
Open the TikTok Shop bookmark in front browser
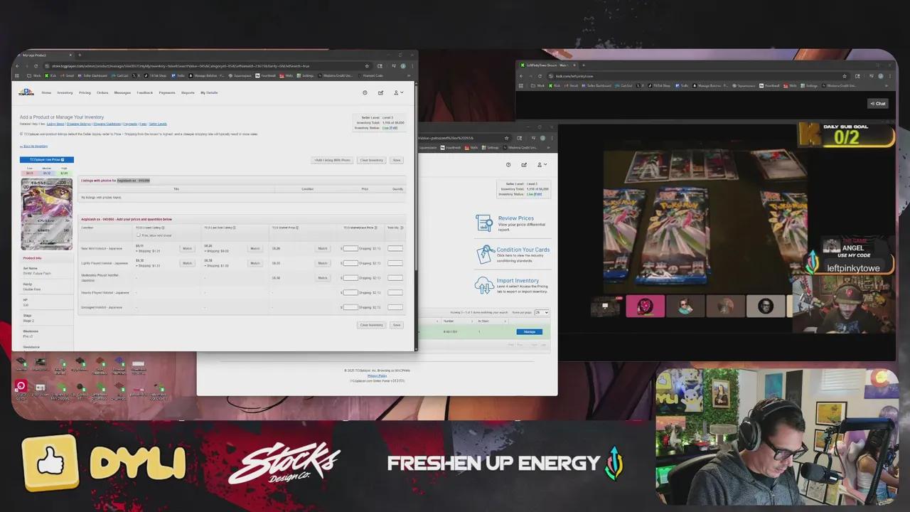tap(156, 75)
